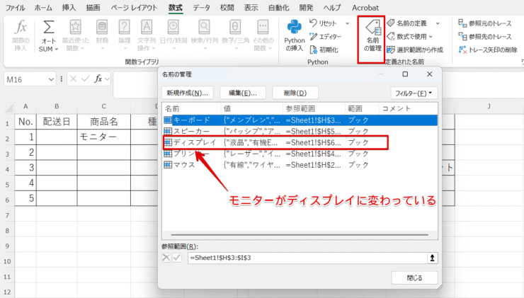
Task: Click the Python Reset (リセット) icon
Action: pos(313,23)
